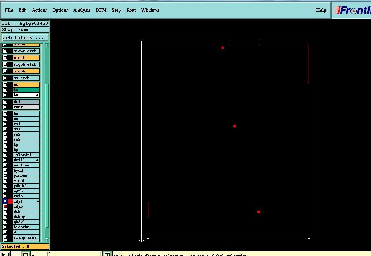Click the Frontline logo

pos(352,10)
